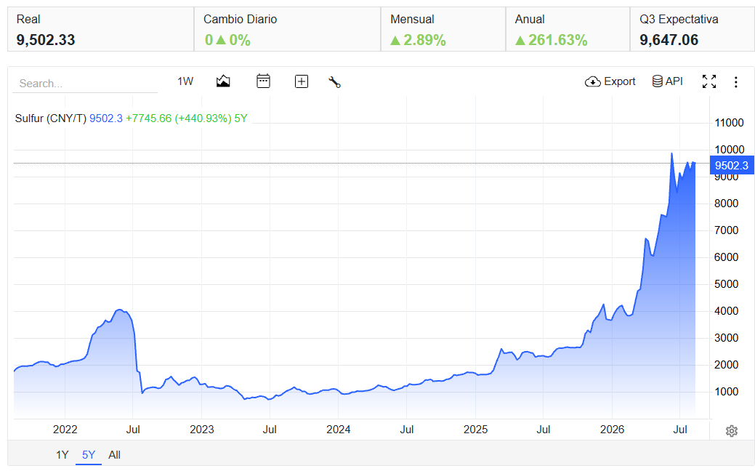Click the 2022 x-axis label
Image resolution: width=755 pixels, height=471 pixels.
65,429
